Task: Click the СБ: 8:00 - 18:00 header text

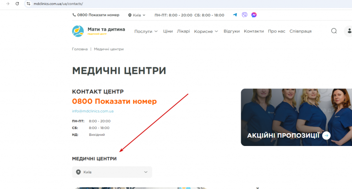Action: click(209, 15)
